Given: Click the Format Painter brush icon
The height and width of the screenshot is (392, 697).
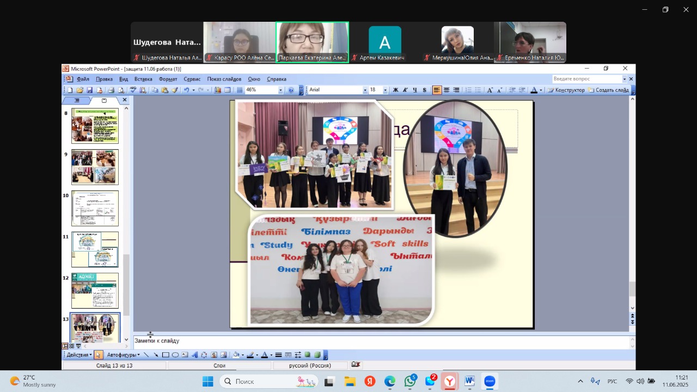Looking at the screenshot, I should [x=175, y=90].
